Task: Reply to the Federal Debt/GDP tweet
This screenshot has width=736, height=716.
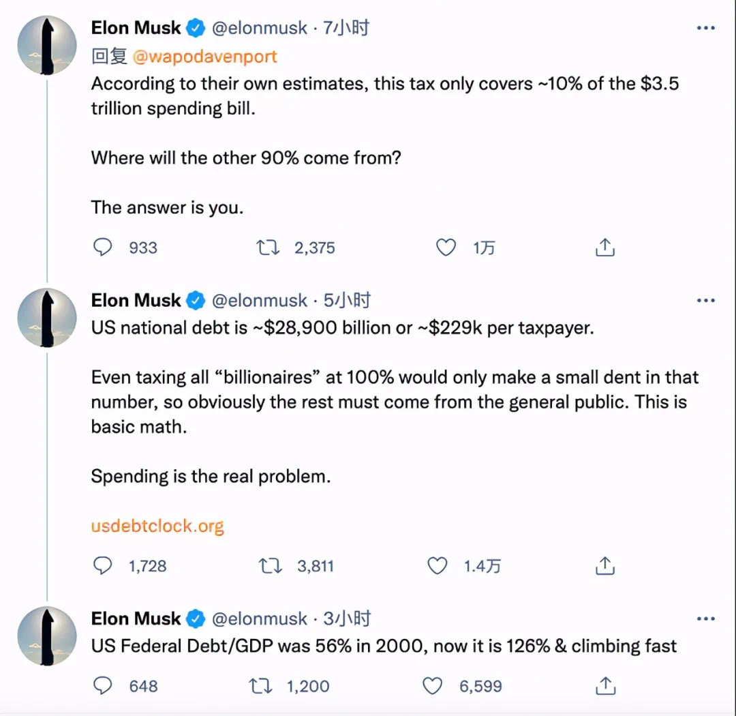Action: click(102, 685)
